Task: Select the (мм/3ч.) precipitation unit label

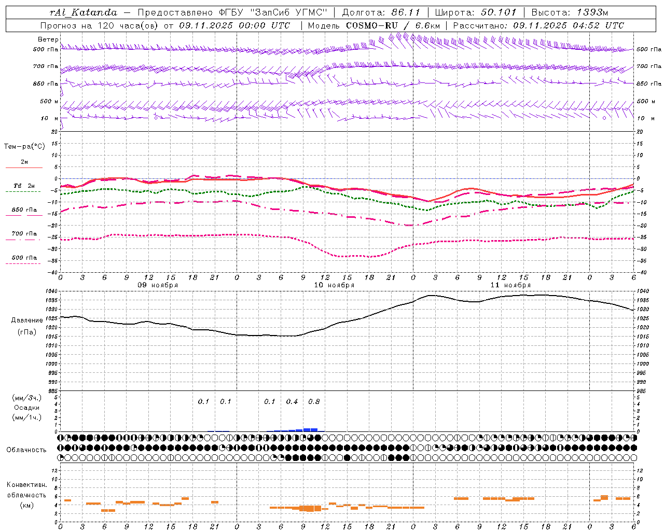Action: click(x=27, y=398)
